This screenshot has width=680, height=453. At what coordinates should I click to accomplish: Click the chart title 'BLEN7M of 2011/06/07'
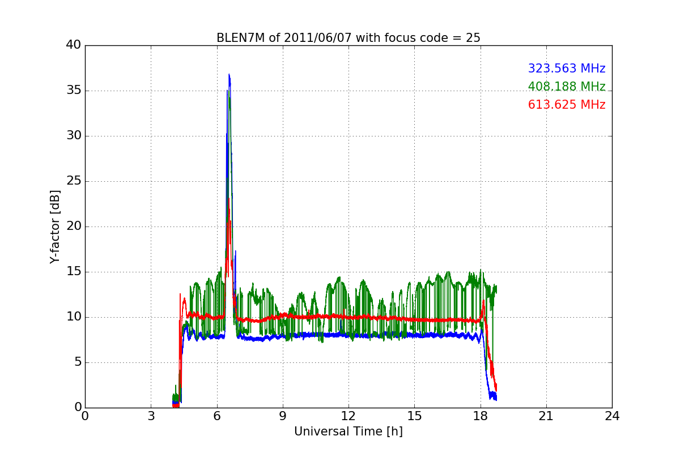[x=348, y=38]
